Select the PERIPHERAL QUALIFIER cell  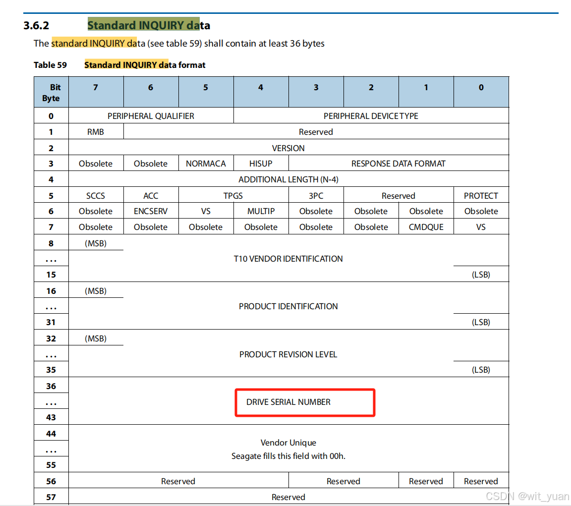(x=151, y=115)
